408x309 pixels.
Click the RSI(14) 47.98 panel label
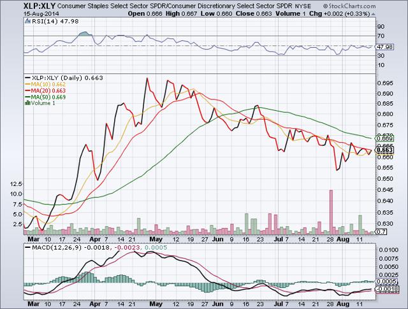pos(55,21)
